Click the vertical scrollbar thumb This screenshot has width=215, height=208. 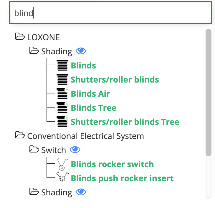click(209, 92)
